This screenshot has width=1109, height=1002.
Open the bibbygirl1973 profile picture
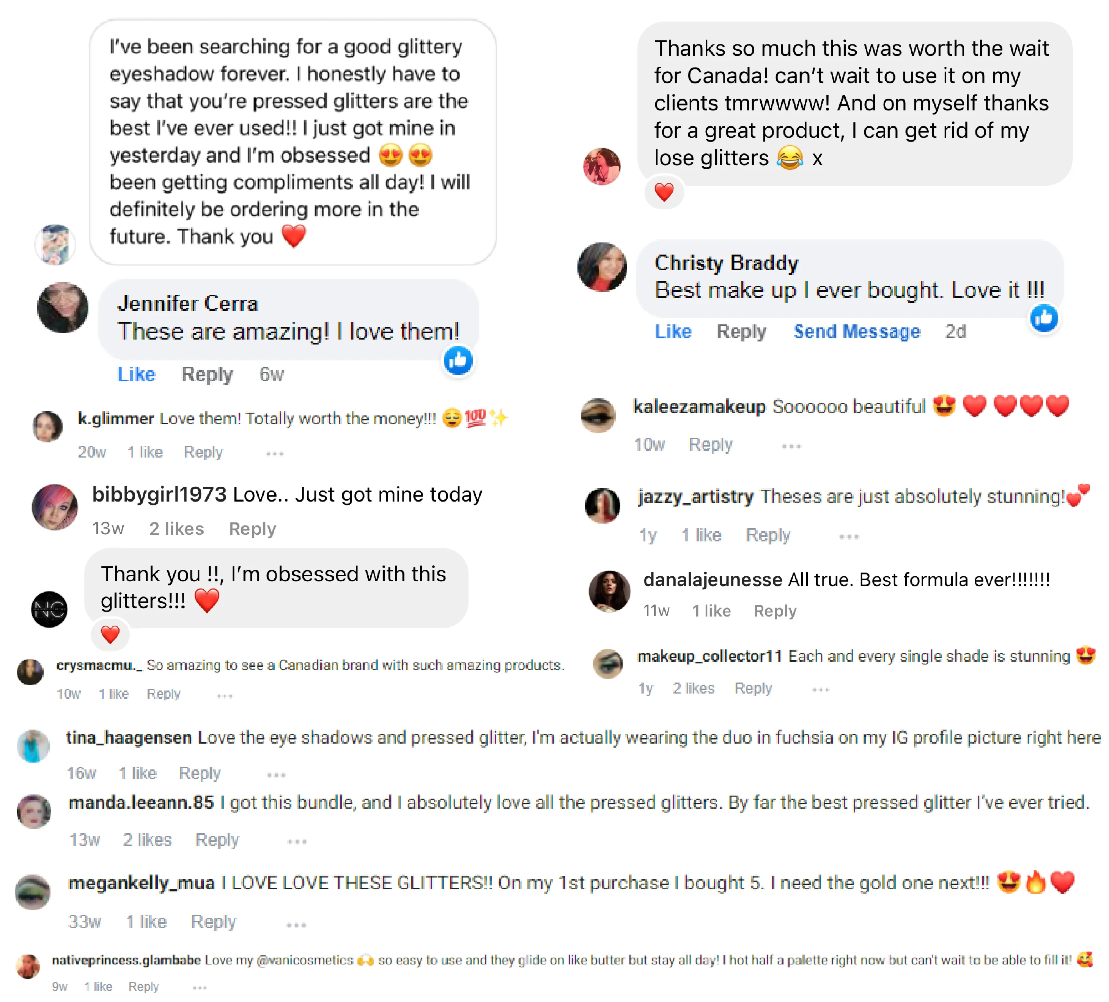coord(55,507)
